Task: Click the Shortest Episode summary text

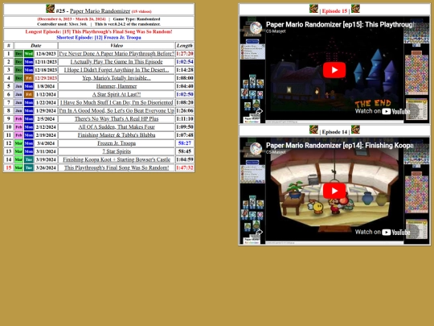Action: (99, 37)
